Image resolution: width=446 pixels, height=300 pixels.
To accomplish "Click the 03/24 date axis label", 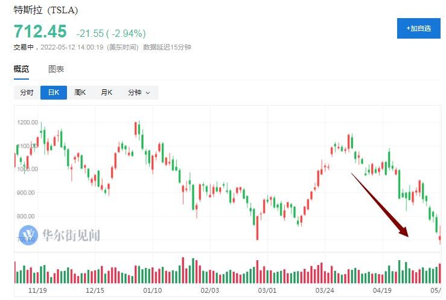I will tap(324, 290).
